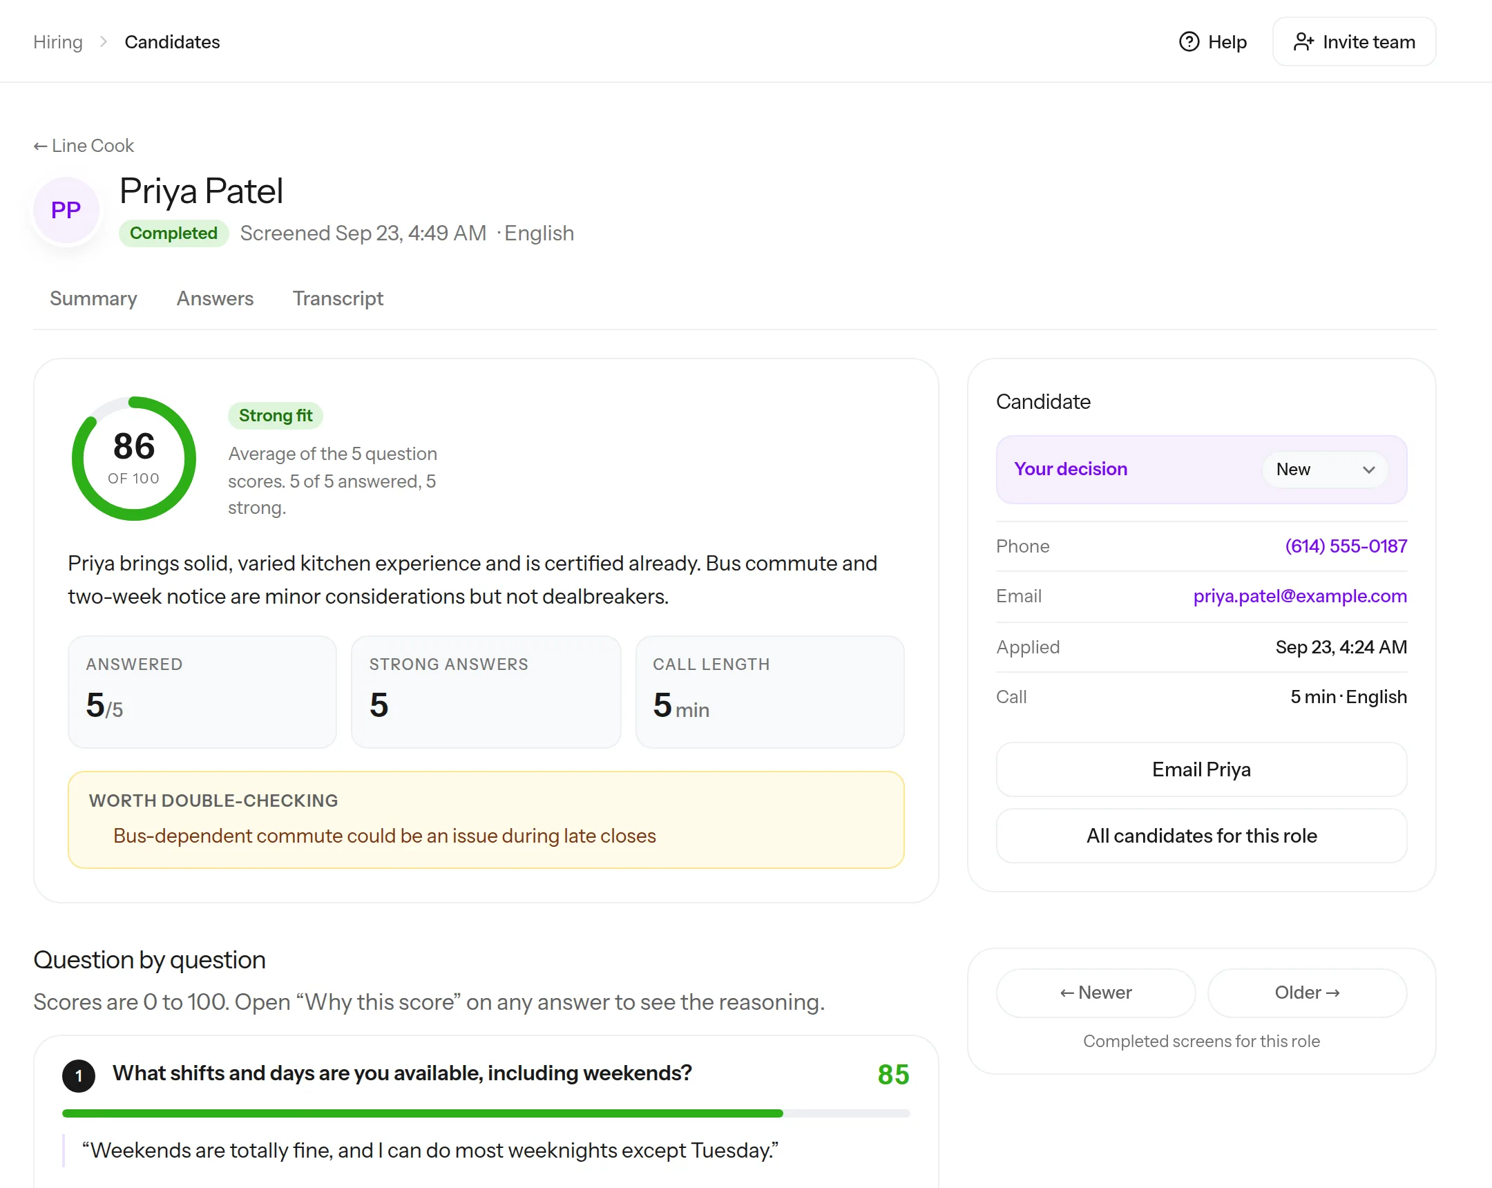Click the Strong Answers stat card
1492x1188 pixels.
tap(486, 692)
